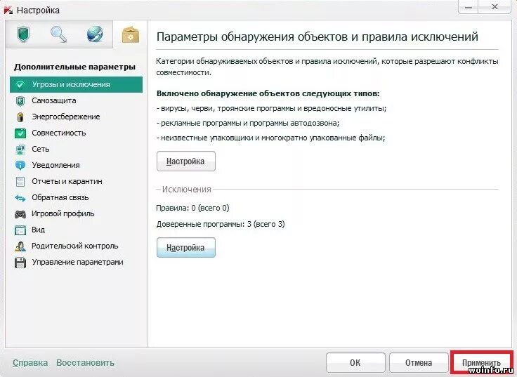
Task: Open the globe Update tab
Action: coord(95,34)
